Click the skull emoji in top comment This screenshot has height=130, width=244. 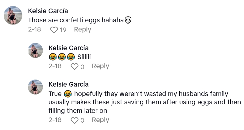[x=128, y=20]
